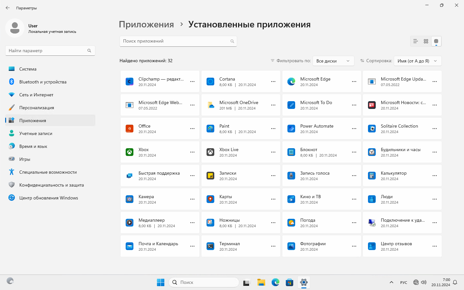Click the Microsoft Edge app icon in list

click(x=291, y=82)
